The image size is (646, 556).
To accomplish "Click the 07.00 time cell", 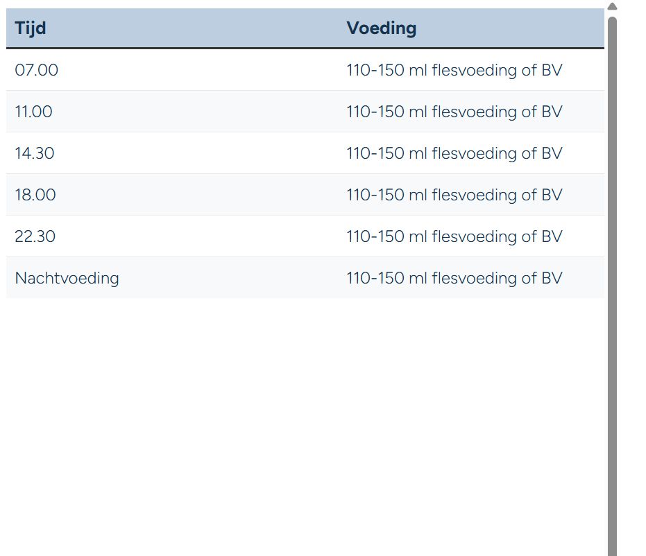I will (x=36, y=70).
